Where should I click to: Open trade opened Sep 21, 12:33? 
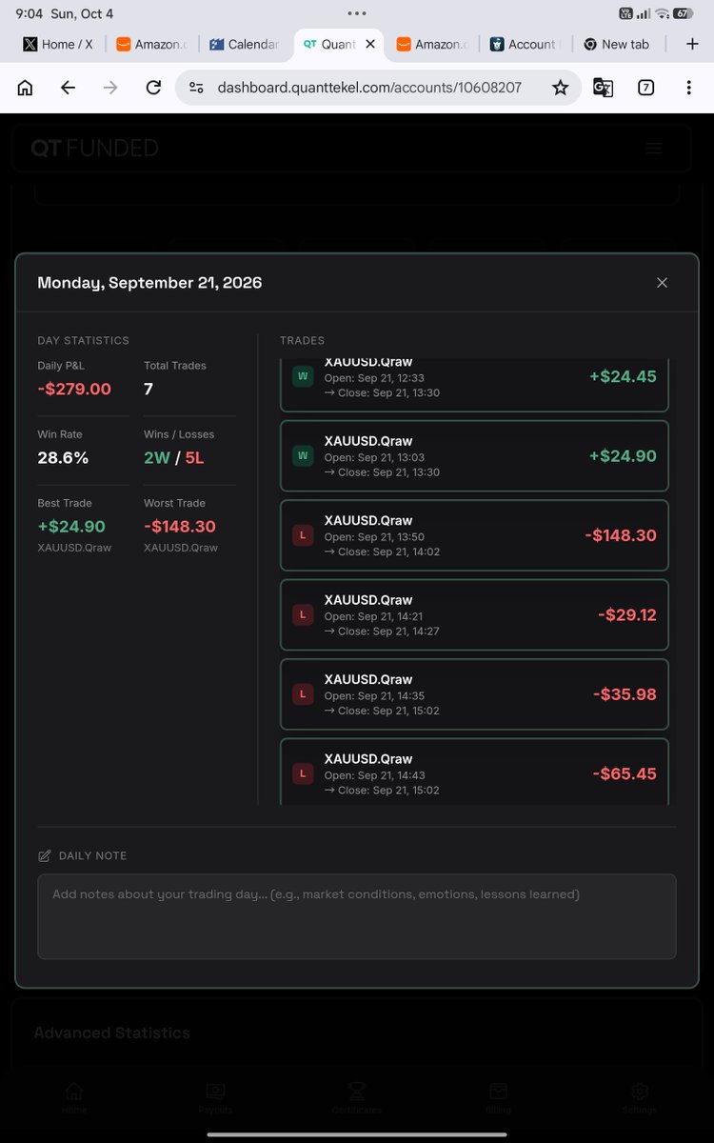coord(474,385)
